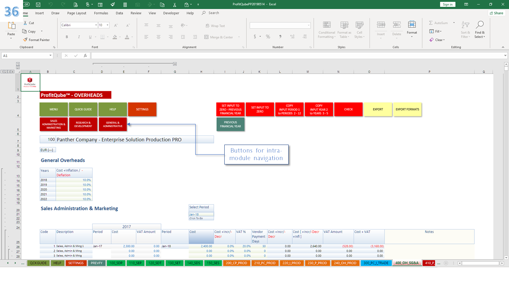Image resolution: width=509 pixels, height=286 pixels.
Task: Click the Font Color letter A icon
Action: [x=127, y=37]
